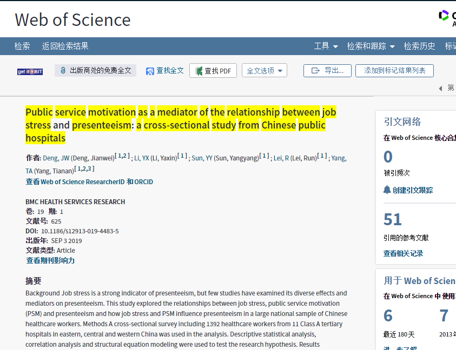Click the 0 times cited count
Screen dimensions: 456x350
click(388, 157)
